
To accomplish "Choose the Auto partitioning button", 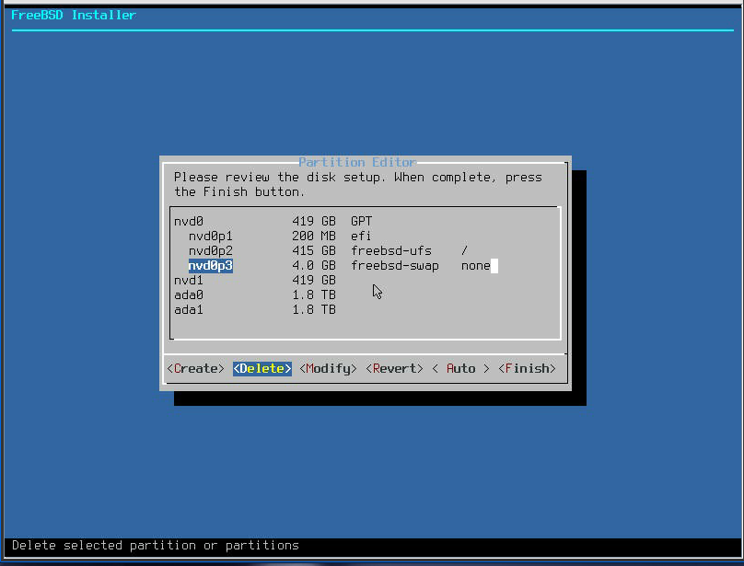I will (x=460, y=369).
